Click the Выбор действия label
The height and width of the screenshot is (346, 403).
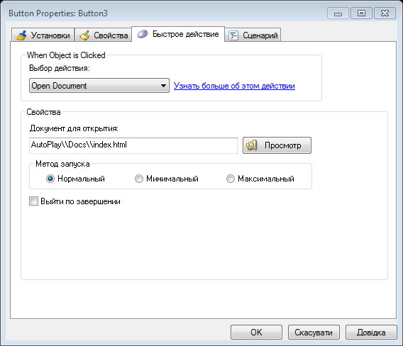coord(60,68)
